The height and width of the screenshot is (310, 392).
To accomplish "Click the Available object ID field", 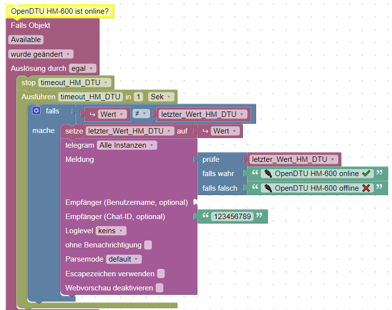I will (x=26, y=40).
